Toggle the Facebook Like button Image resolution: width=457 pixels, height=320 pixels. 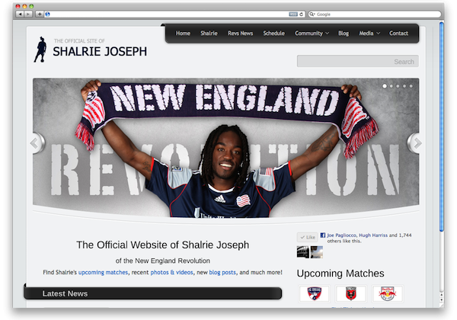[x=308, y=237]
